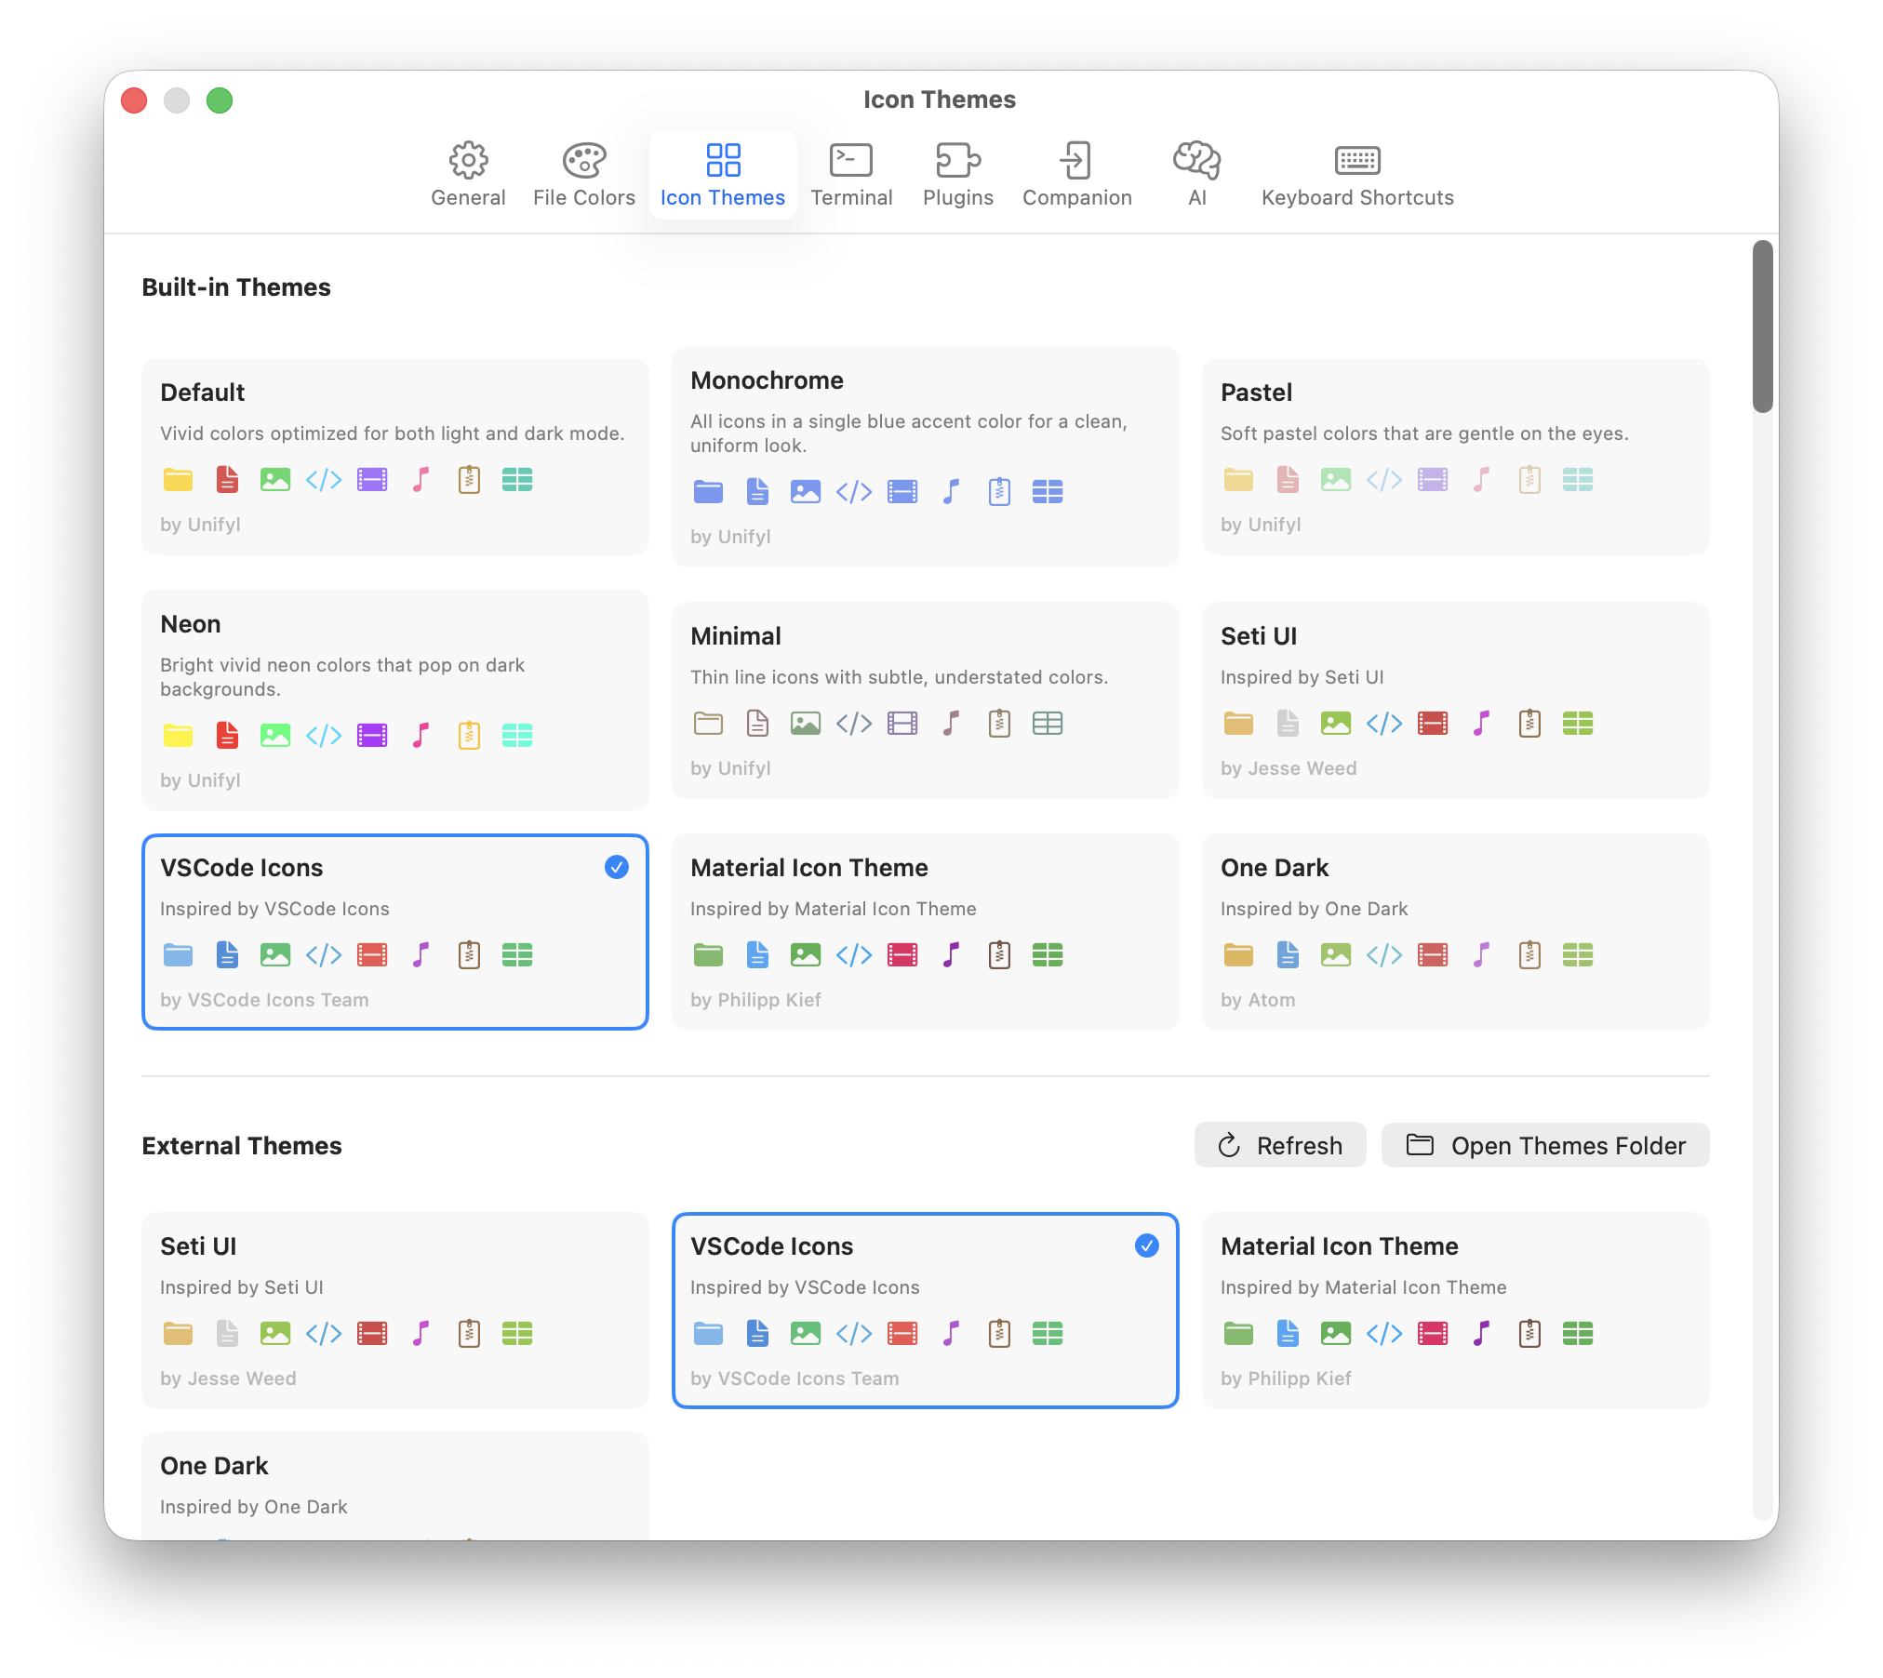This screenshot has height=1678, width=1883.
Task: Click the vertical scrollbar thumb of the themes list
Action: (x=1762, y=326)
